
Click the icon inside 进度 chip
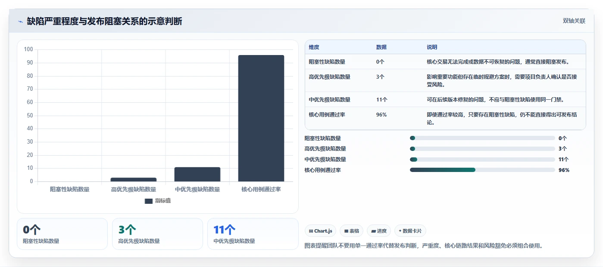point(373,231)
